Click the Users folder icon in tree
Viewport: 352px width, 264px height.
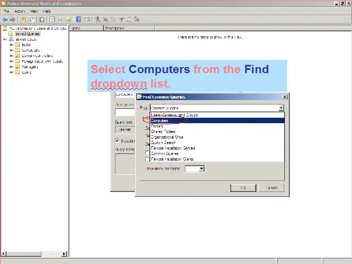tap(17, 72)
